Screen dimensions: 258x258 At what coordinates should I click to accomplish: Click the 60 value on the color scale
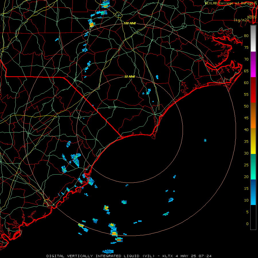[246, 83]
